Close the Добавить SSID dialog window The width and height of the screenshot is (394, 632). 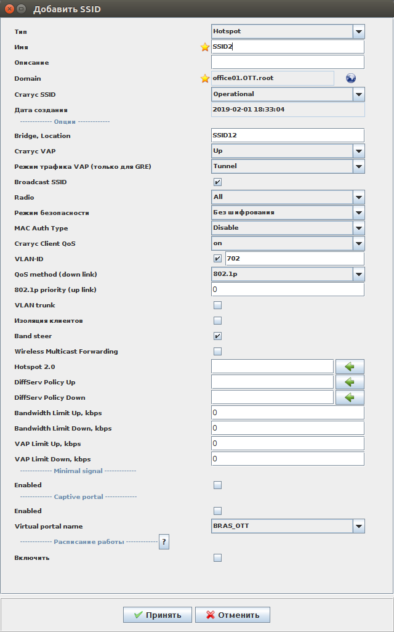pyautogui.click(x=9, y=9)
